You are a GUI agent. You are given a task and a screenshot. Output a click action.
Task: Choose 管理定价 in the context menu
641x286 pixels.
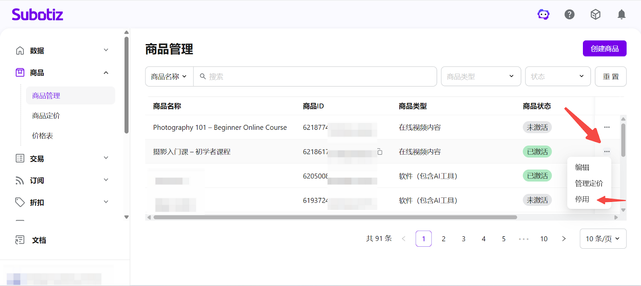[589, 183]
